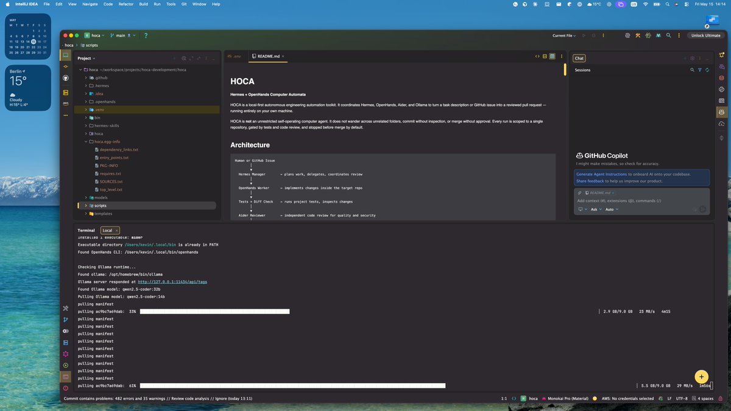This screenshot has height=411, width=731.
Task: Click the Copilot chat input field
Action: (x=641, y=200)
